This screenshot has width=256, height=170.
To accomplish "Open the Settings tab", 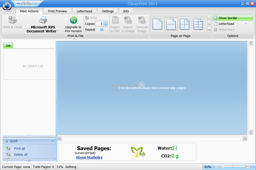I will pos(108,11).
